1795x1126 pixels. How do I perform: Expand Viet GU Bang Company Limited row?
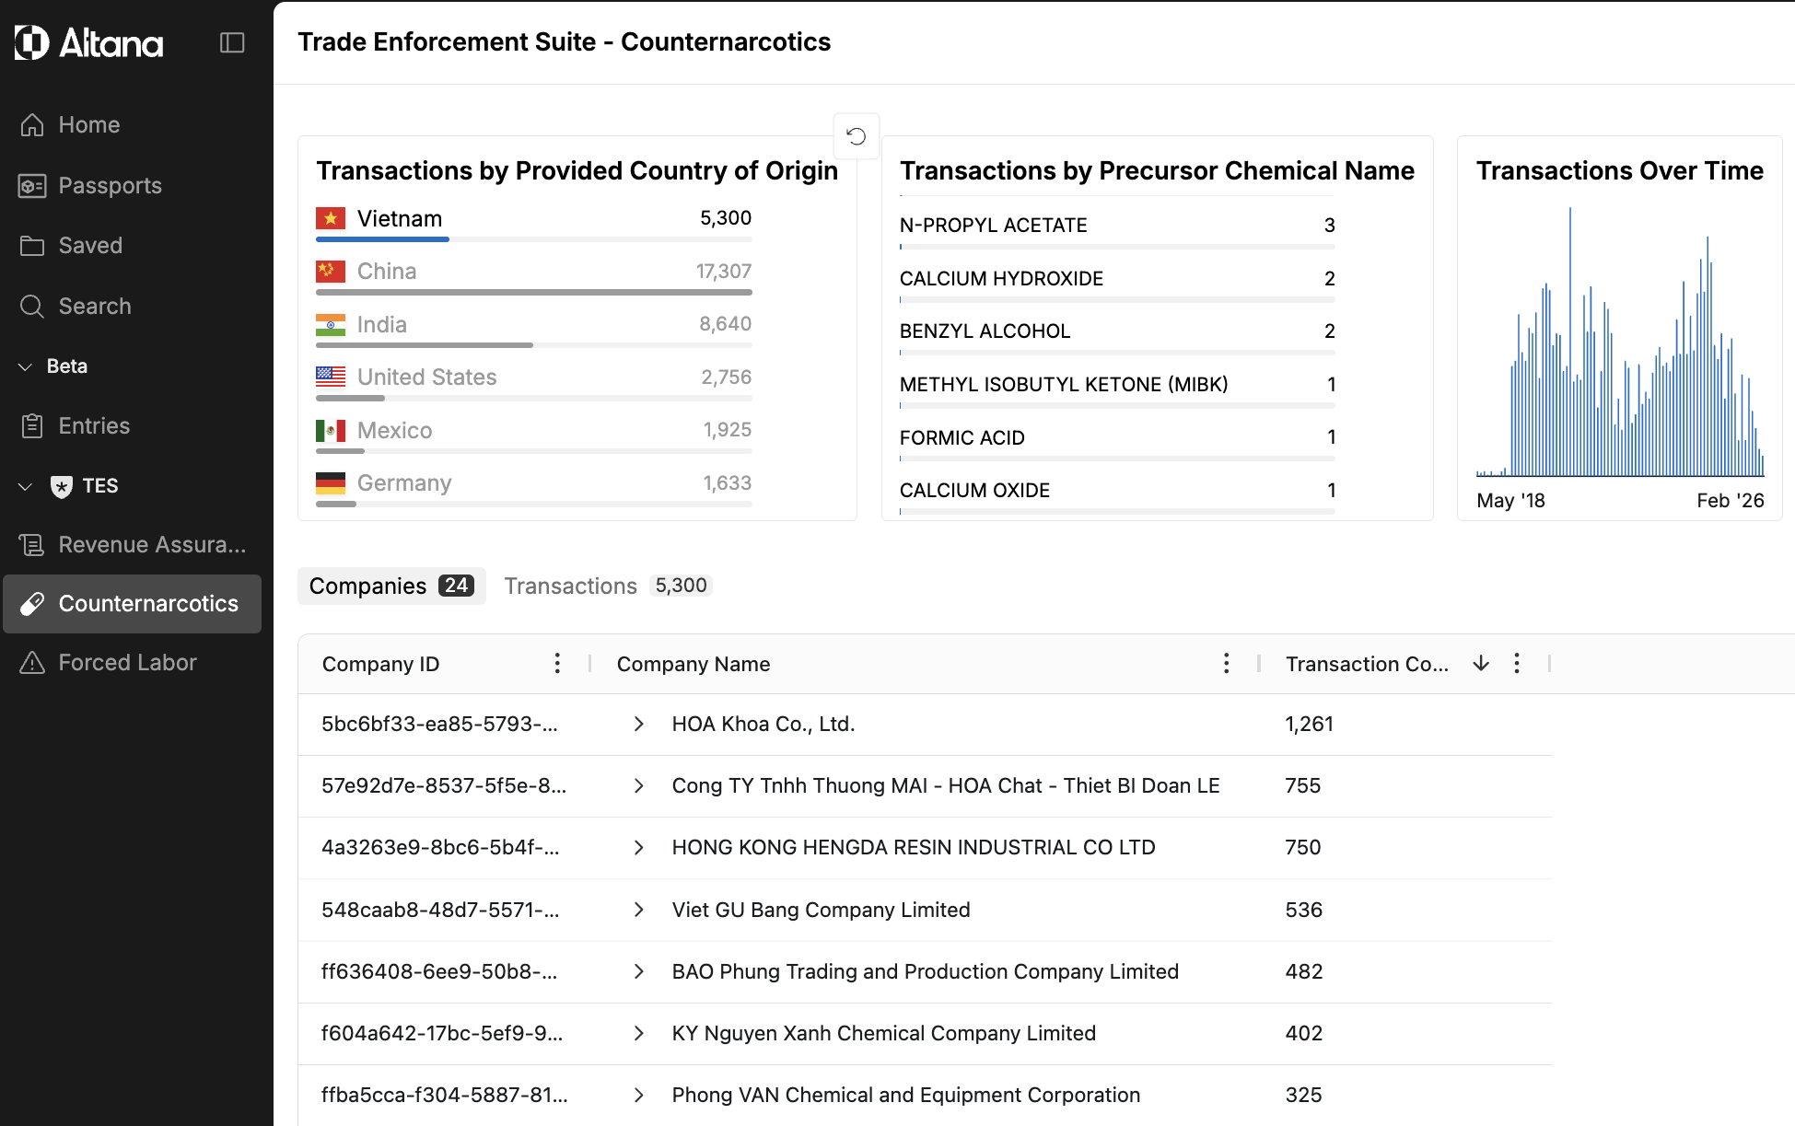pos(639,910)
